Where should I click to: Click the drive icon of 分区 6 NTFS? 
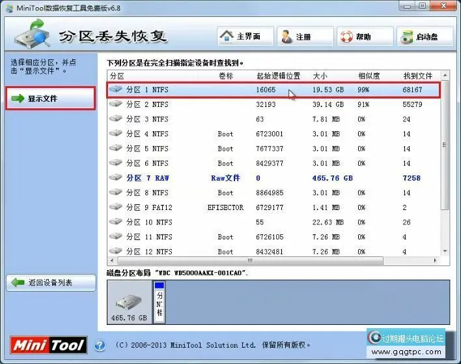click(115, 162)
